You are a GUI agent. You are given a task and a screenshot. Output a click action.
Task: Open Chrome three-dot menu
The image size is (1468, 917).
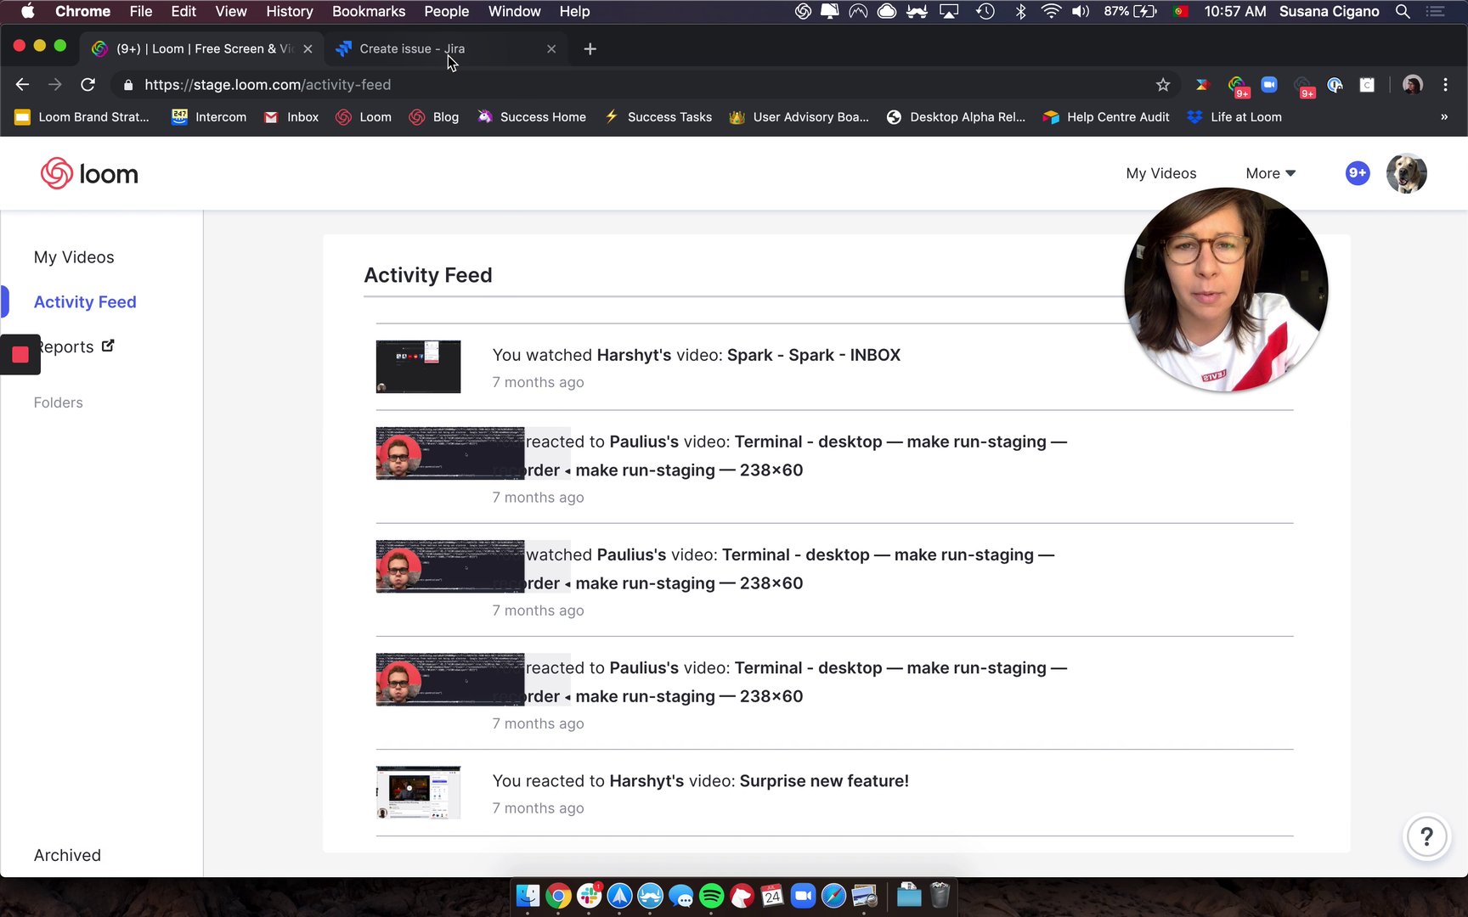[1445, 85]
